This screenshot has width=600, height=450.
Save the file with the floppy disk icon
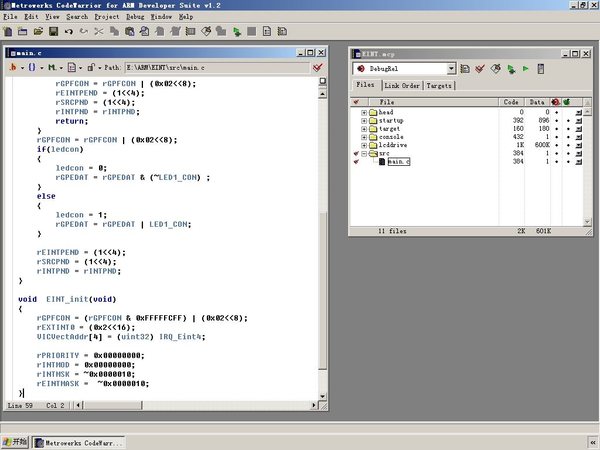(53, 32)
